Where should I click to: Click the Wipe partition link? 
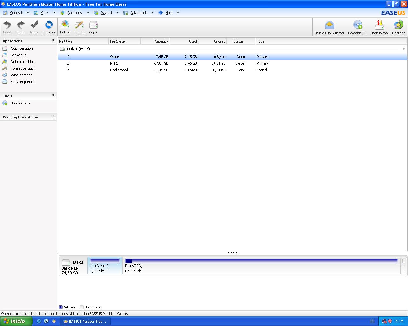coord(22,75)
